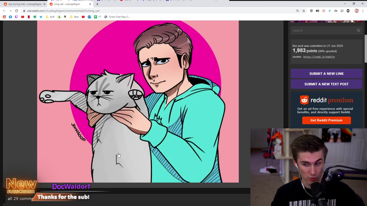Bookmark this page with the star icon
367x206 pixels.
coord(303,11)
